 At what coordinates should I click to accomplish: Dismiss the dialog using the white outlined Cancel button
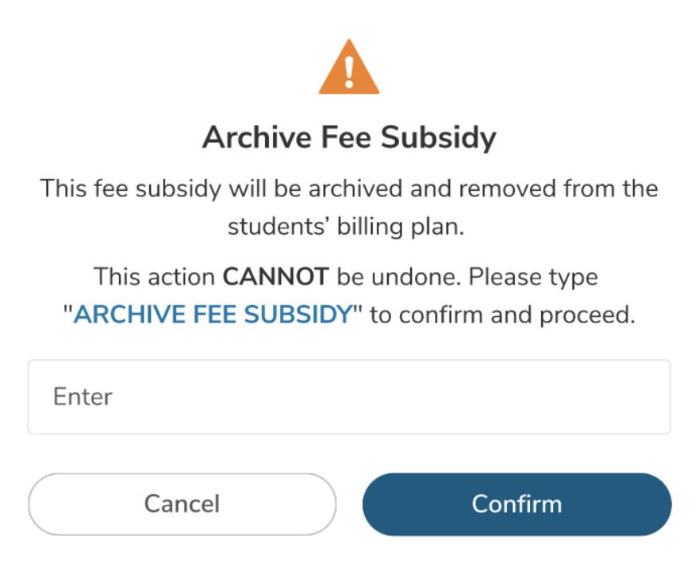click(182, 505)
